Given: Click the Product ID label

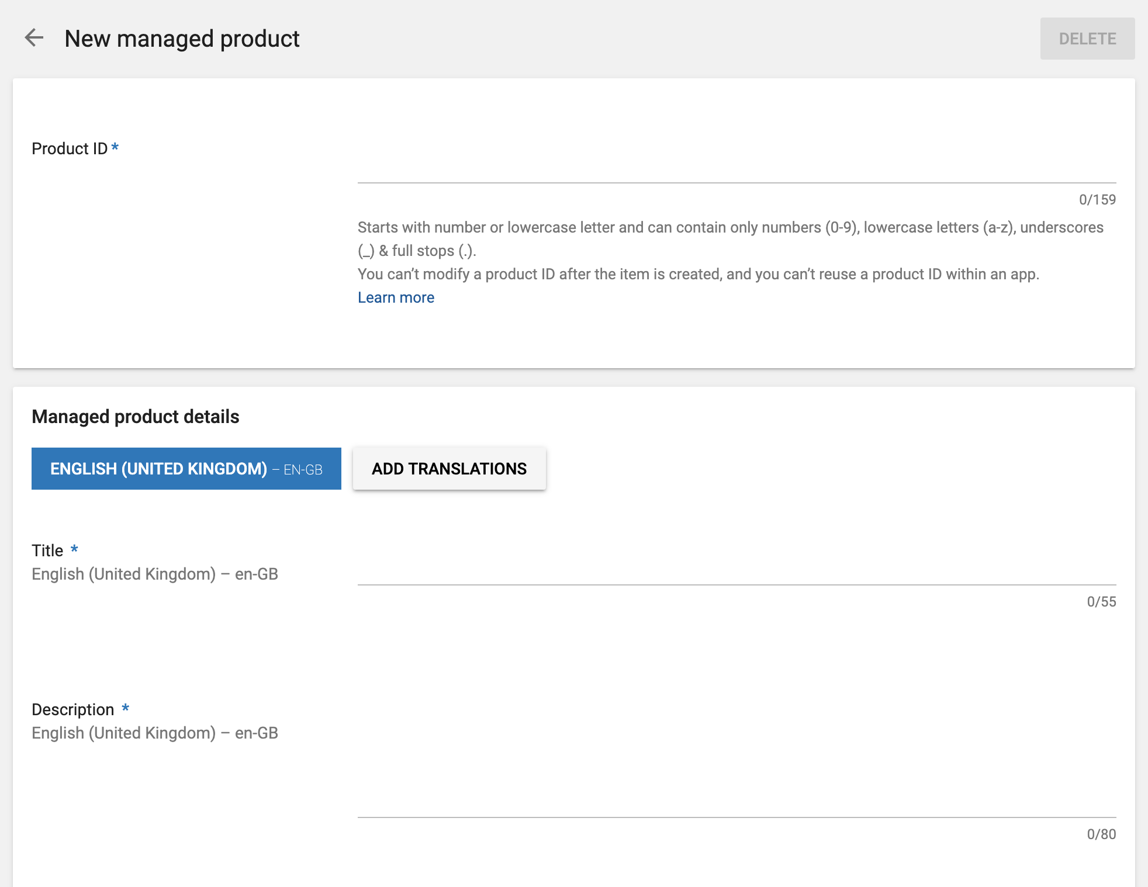Looking at the screenshot, I should click(70, 148).
